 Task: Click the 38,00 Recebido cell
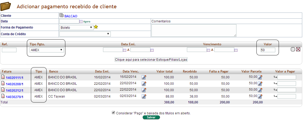(194, 96)
